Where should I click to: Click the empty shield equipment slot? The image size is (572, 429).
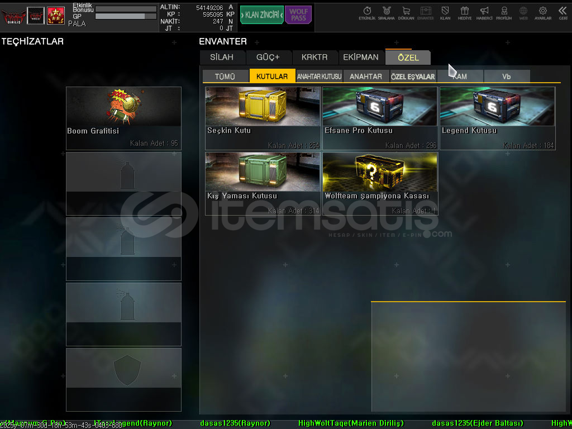(123, 379)
